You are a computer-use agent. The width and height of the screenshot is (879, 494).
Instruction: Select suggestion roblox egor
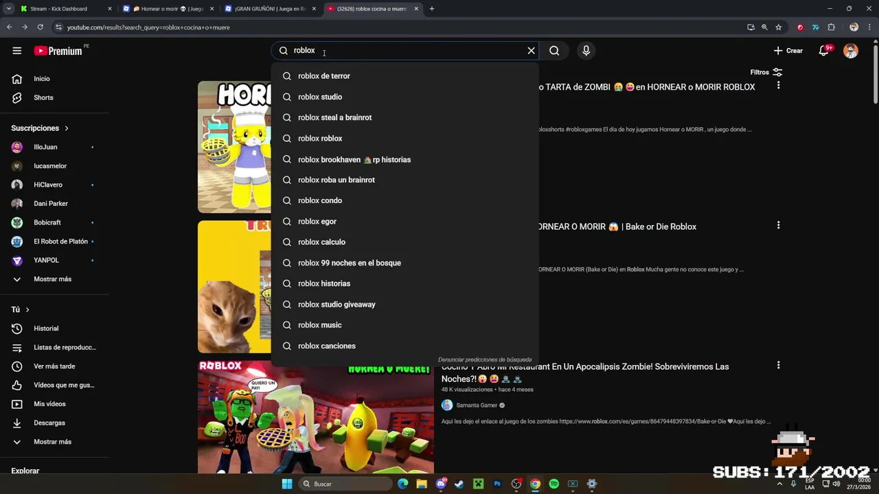[405, 222]
